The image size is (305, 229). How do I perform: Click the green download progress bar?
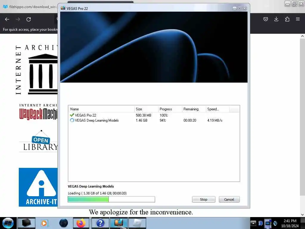point(111,199)
